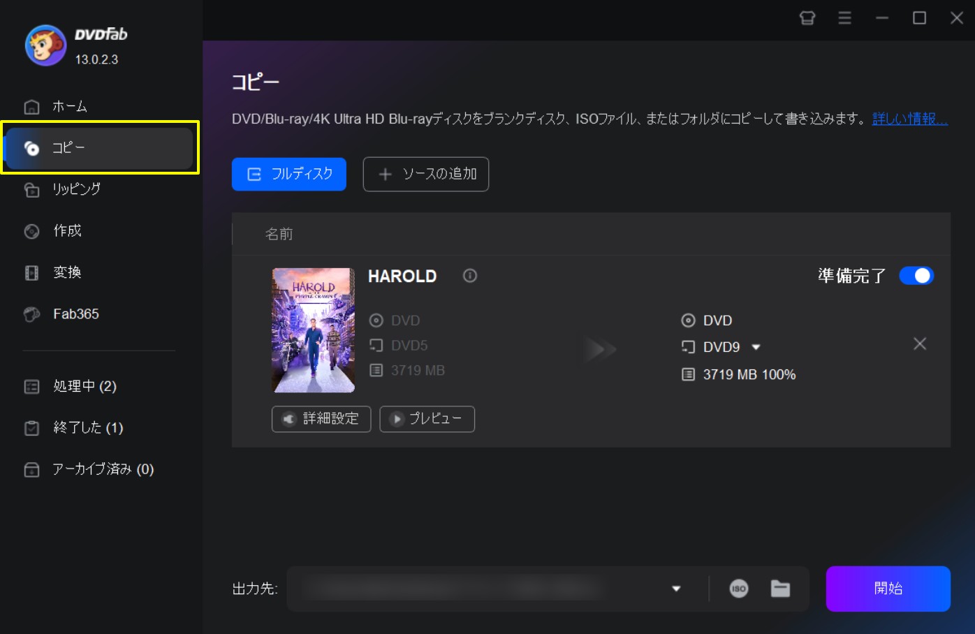Click the output DVD disc icon

click(689, 320)
